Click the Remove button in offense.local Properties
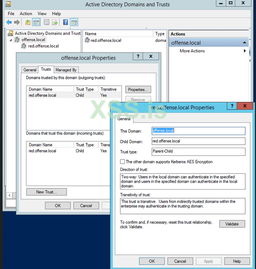 click(x=138, y=100)
